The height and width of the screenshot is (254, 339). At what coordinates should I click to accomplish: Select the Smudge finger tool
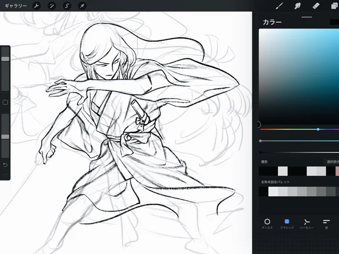click(298, 6)
